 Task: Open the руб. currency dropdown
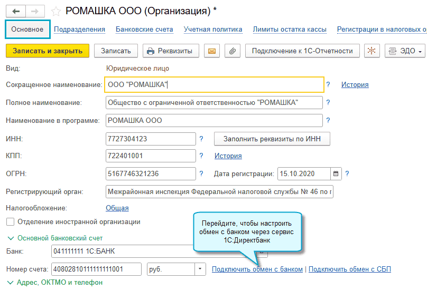200,269
